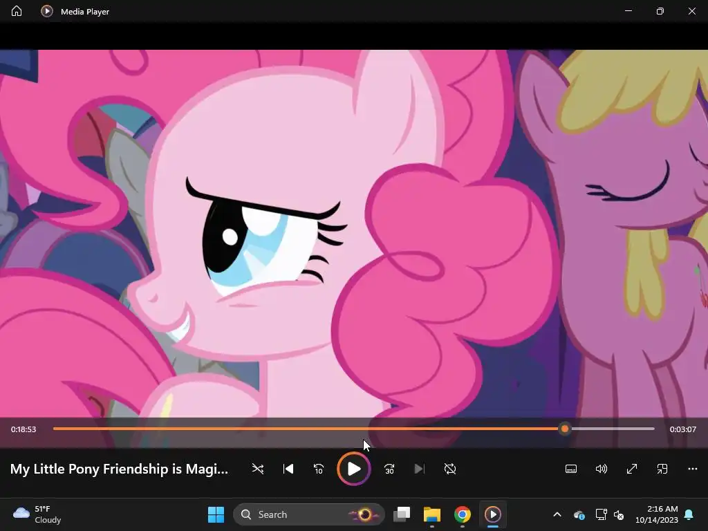Open Task View from taskbar

(402, 514)
